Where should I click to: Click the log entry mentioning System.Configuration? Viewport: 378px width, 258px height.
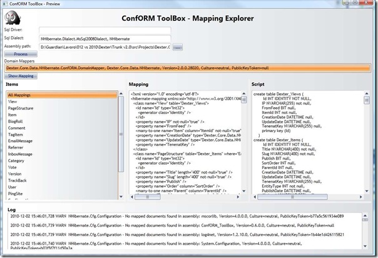tap(156, 245)
